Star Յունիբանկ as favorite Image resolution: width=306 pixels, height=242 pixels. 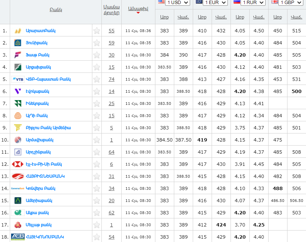tap(97, 43)
